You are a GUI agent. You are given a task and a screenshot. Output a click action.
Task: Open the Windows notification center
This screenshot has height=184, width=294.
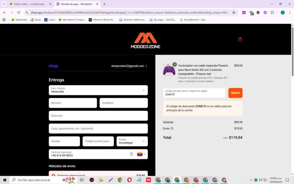(x=287, y=180)
